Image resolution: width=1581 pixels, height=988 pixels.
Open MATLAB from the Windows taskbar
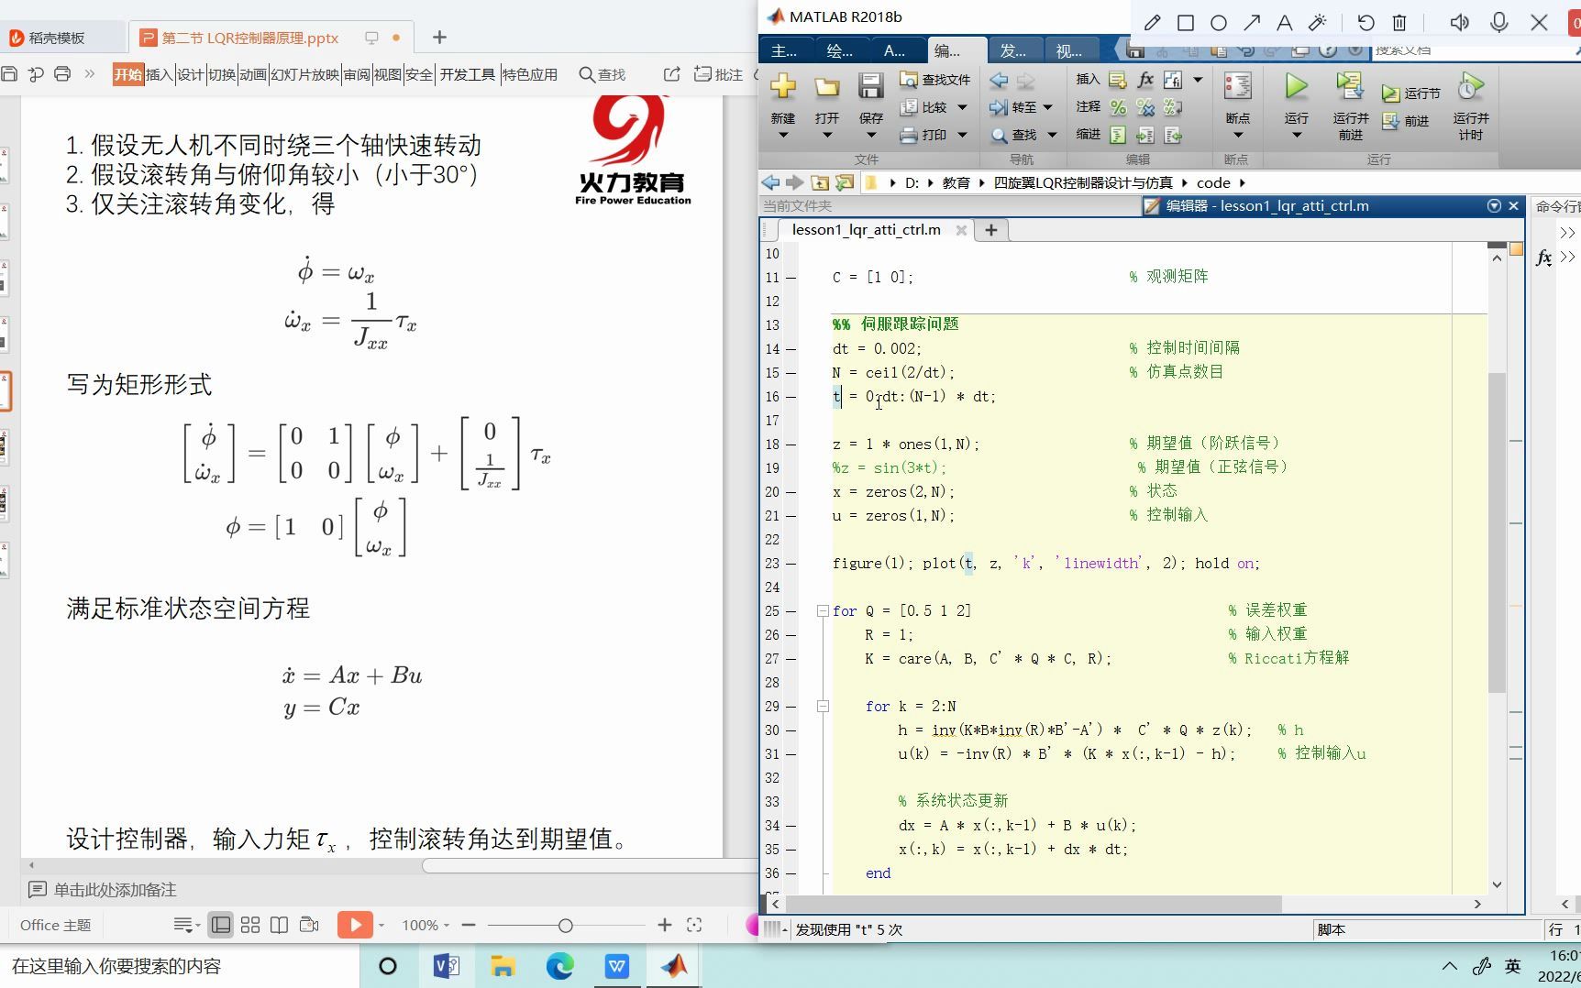click(x=674, y=966)
